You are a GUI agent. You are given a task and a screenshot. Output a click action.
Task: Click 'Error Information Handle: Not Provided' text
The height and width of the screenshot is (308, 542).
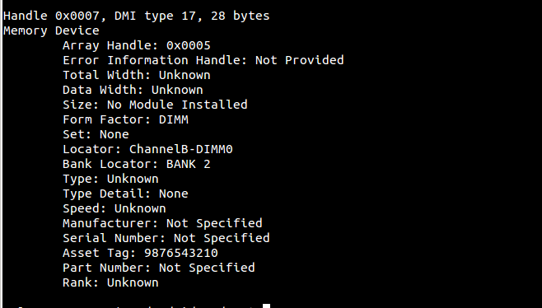point(203,60)
